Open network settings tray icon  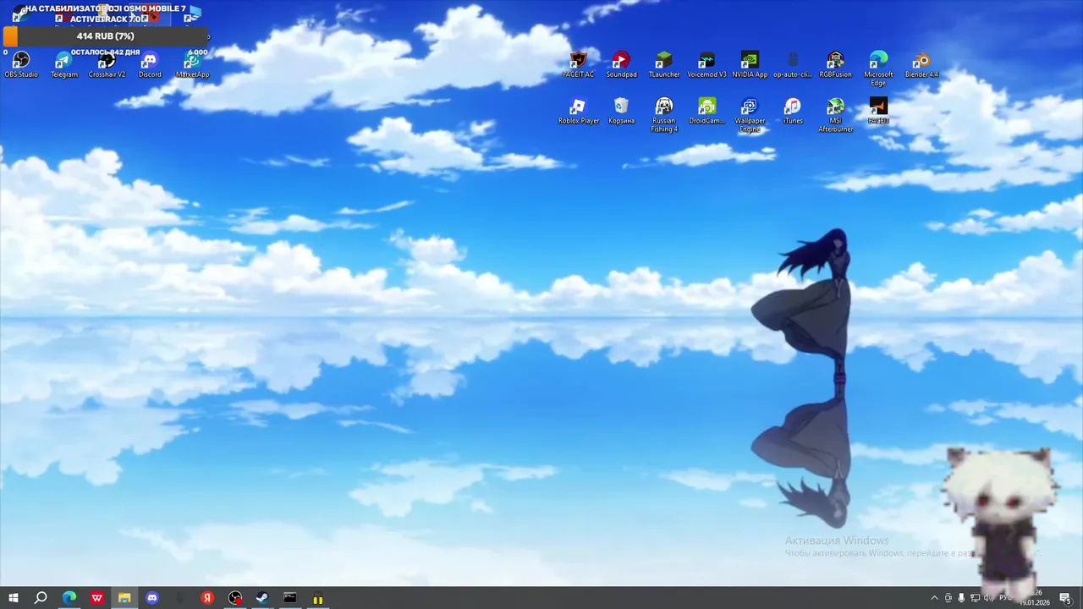[x=975, y=598]
